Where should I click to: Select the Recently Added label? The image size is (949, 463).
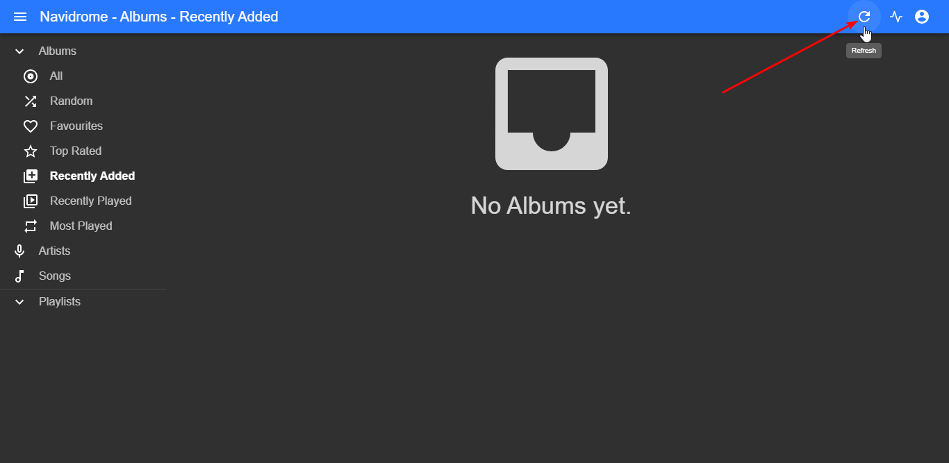click(x=92, y=176)
